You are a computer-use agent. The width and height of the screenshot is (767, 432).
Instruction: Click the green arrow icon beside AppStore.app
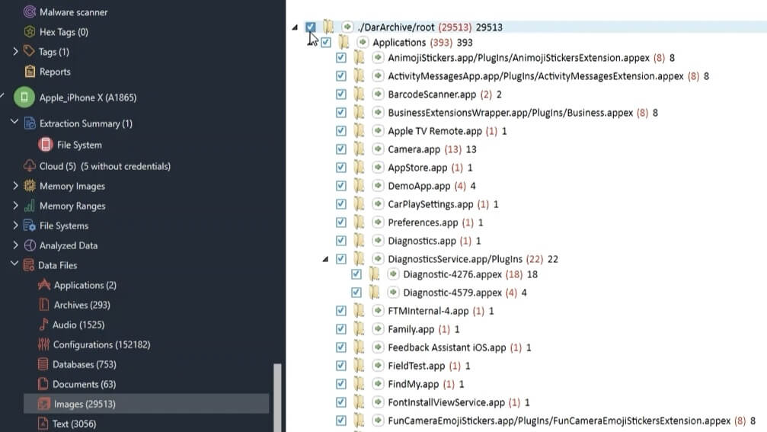tap(378, 168)
